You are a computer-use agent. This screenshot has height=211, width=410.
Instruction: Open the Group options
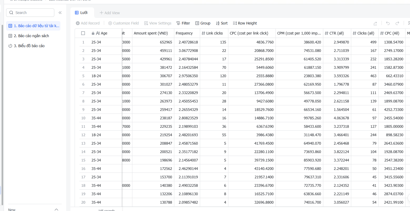(203, 23)
